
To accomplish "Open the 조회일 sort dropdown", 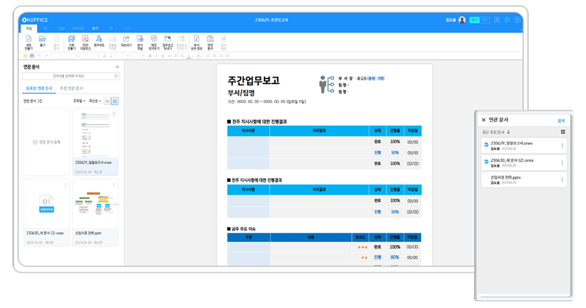I will tap(79, 101).
